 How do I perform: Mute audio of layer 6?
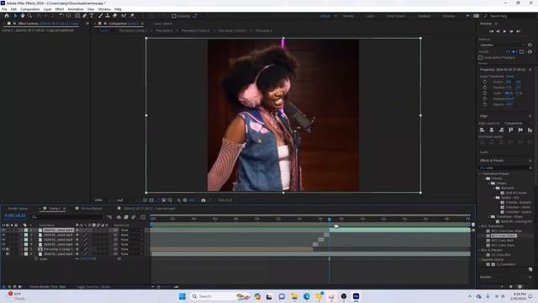click(8, 254)
